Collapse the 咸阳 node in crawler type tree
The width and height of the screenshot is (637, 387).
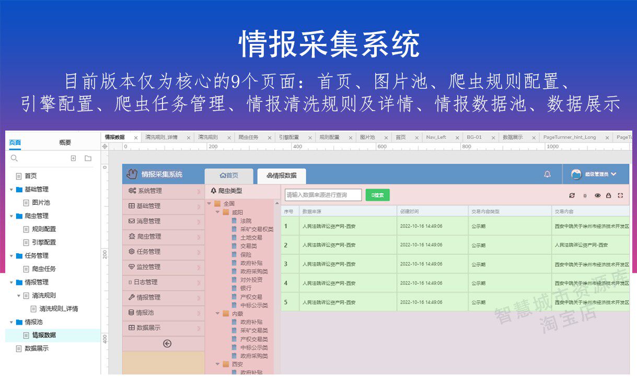(217, 213)
